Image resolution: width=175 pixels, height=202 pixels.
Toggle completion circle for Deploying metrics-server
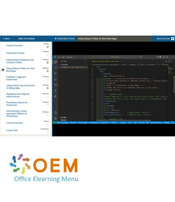(x=48, y=97)
